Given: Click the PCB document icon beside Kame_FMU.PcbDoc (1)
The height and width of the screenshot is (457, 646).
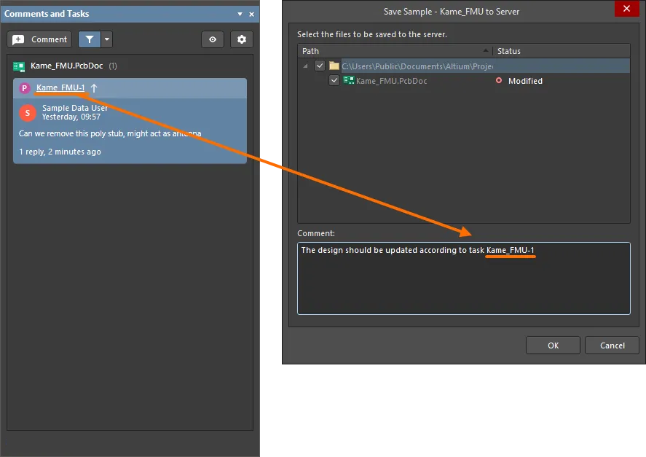Looking at the screenshot, I should click(19, 66).
